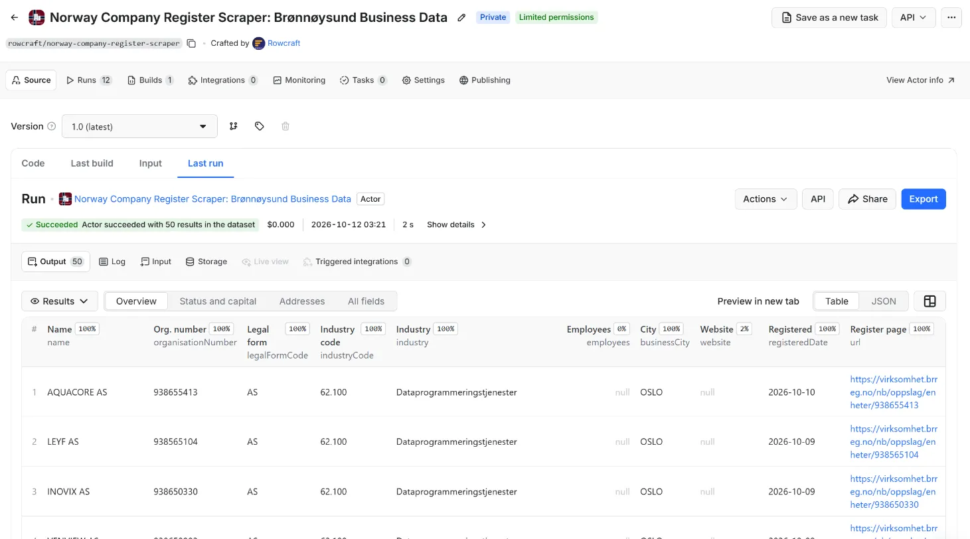Open the Builds tab
The width and height of the screenshot is (970, 539).
[151, 80]
